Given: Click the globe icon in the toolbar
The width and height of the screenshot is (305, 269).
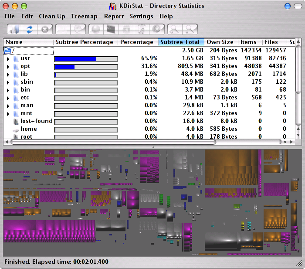Looking at the screenshot, I should [96, 30].
